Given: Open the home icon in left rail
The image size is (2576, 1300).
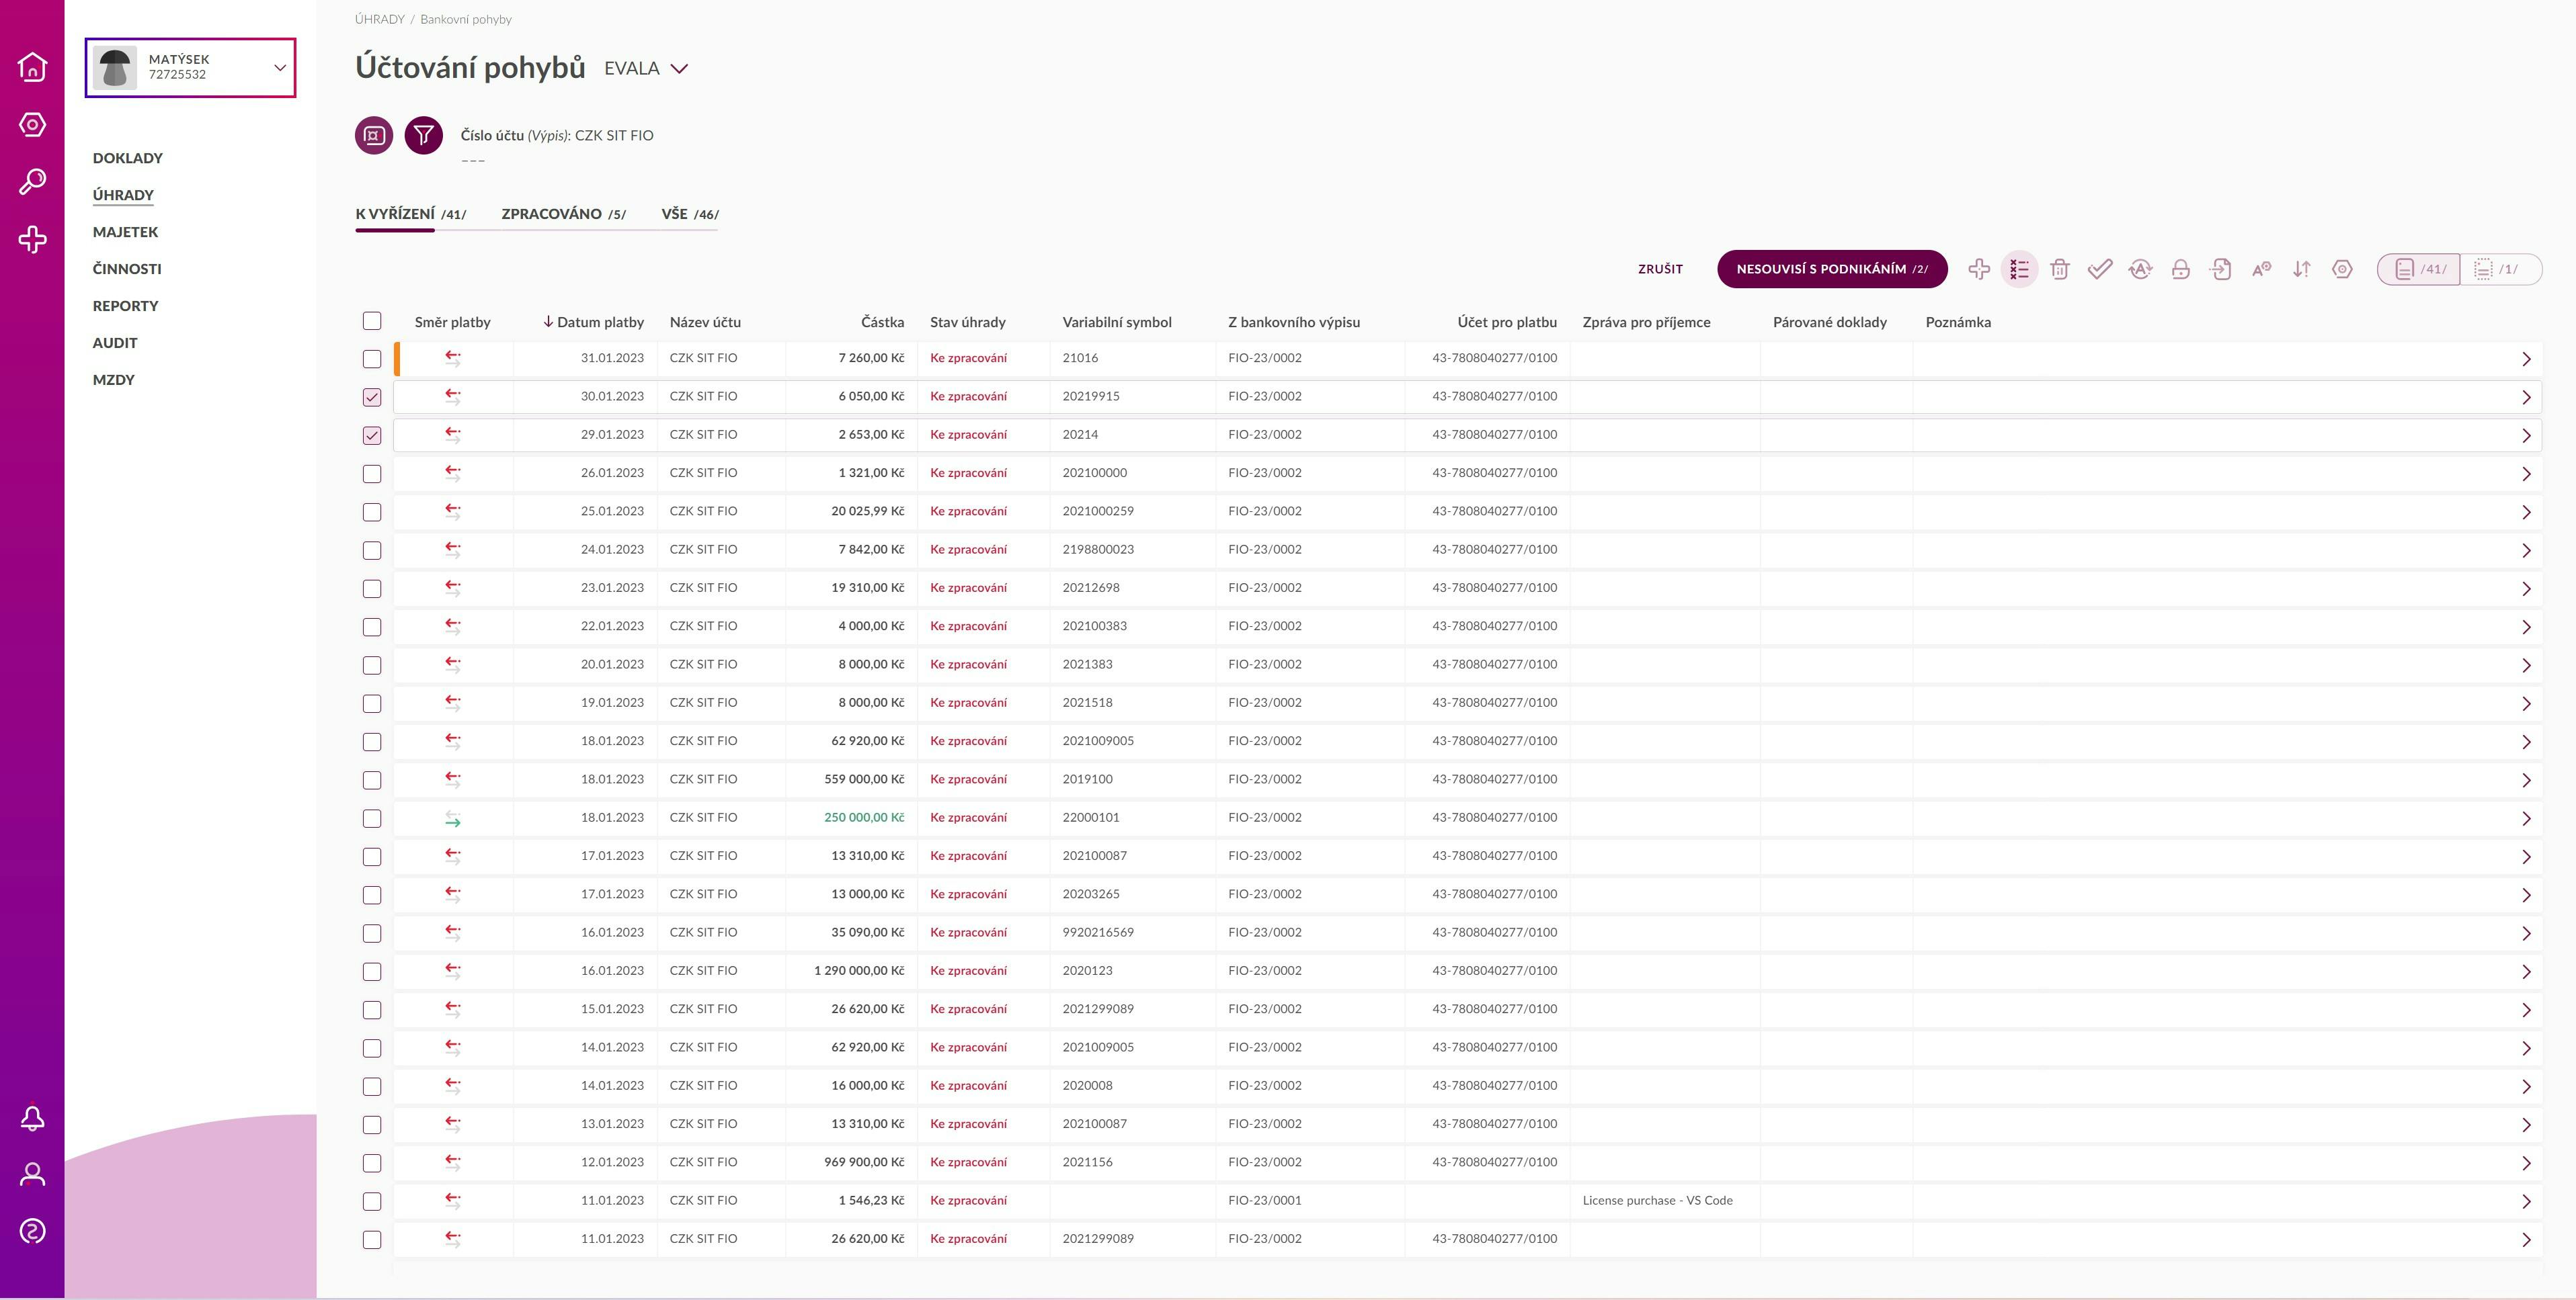Looking at the screenshot, I should pos(32,66).
